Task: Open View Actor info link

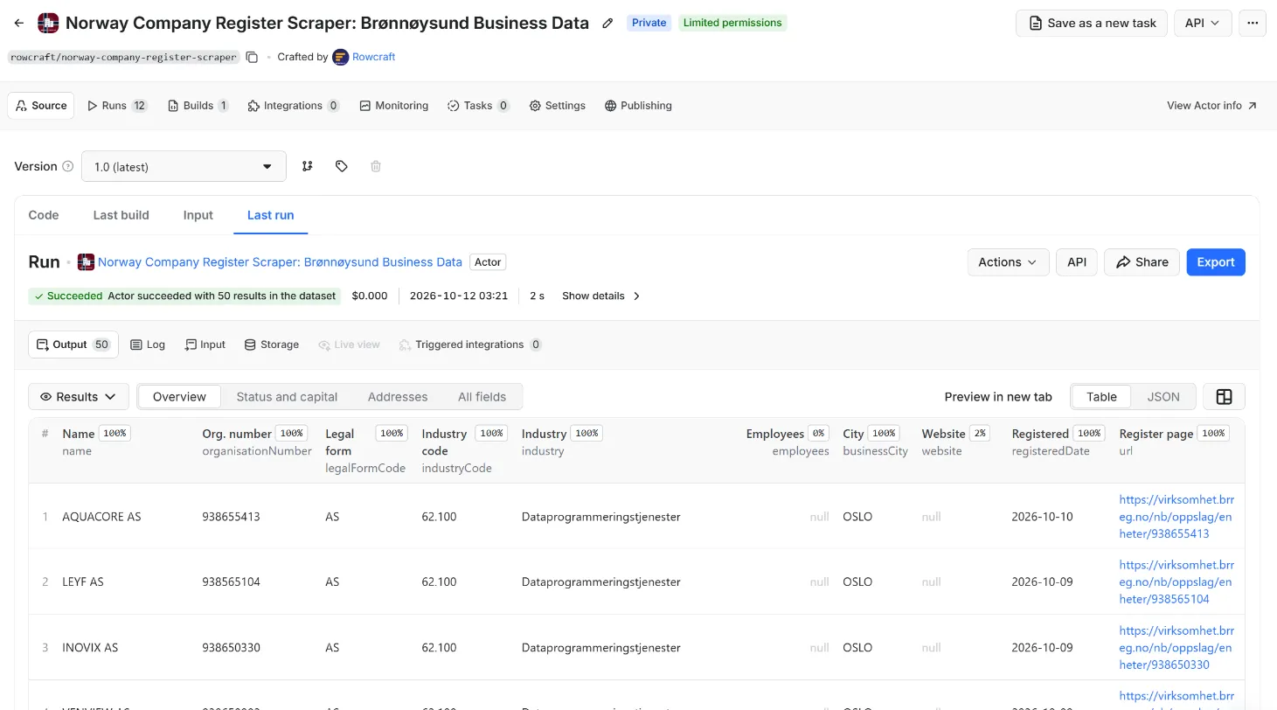Action: tap(1211, 106)
